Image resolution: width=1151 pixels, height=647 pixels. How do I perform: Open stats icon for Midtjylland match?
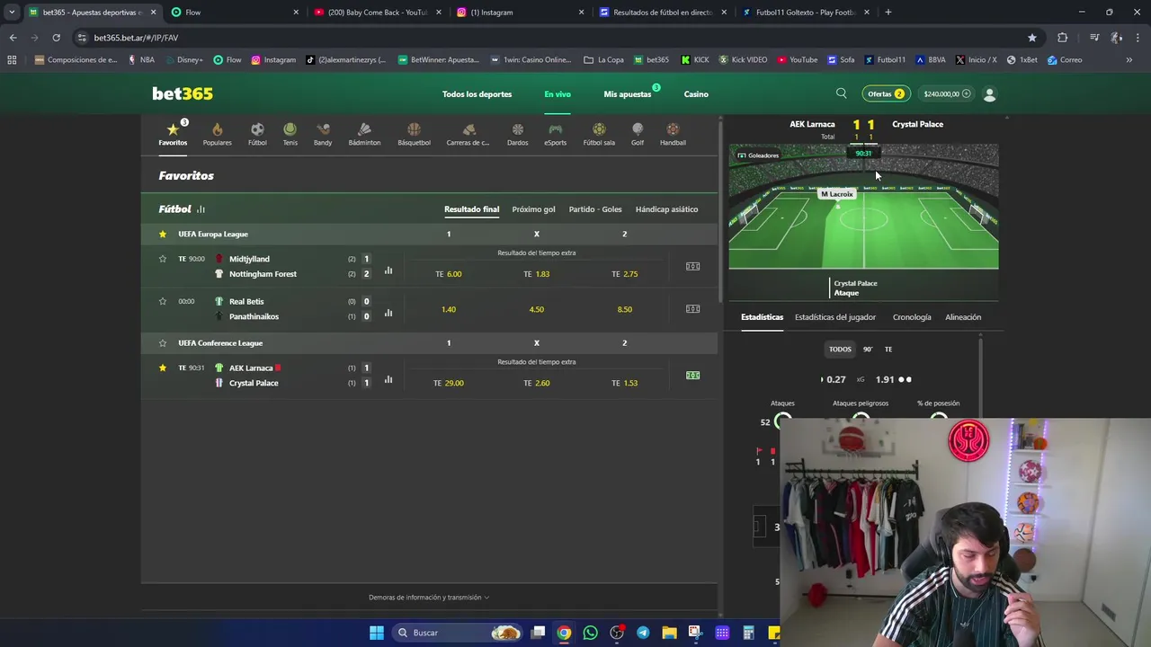pos(388,270)
